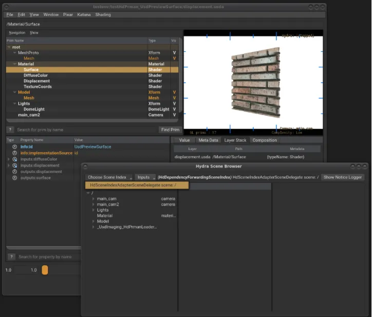The image size is (372, 317).
Task: Collapse the Material prim in the tree
Action: (x=14, y=64)
